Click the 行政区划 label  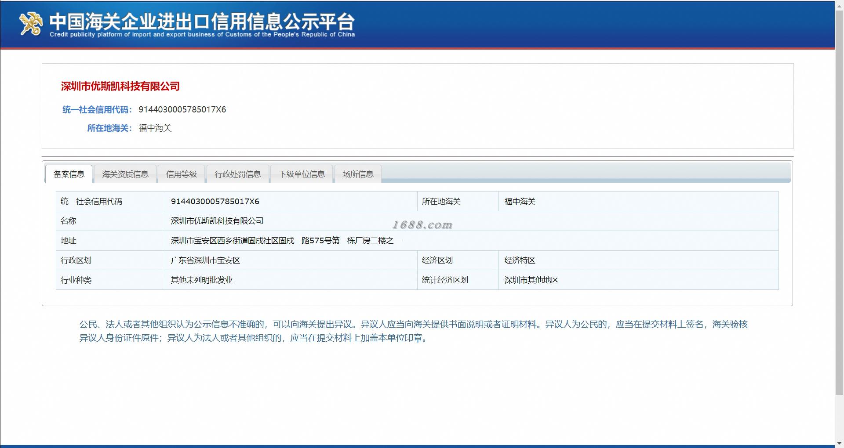tap(76, 260)
